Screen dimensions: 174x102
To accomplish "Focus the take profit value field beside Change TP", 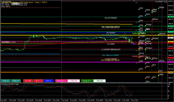I will 99,81.
